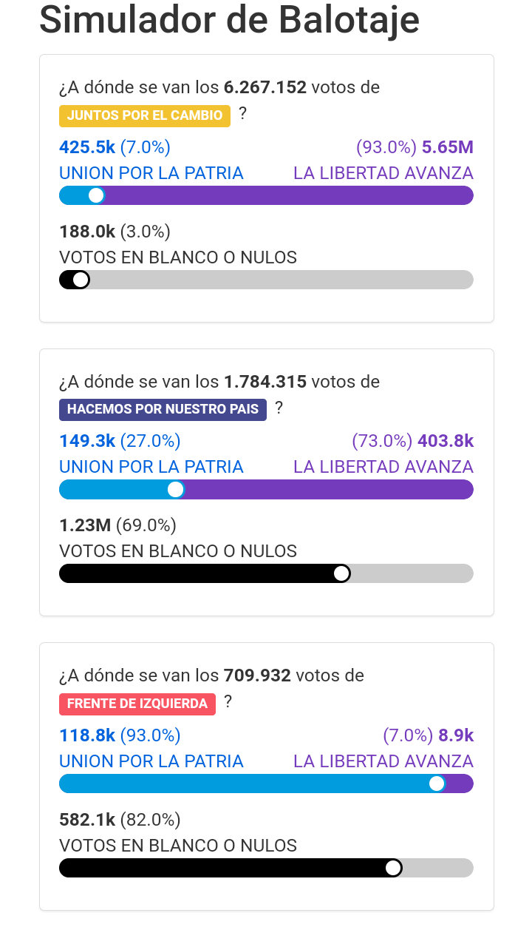Image resolution: width=532 pixels, height=930 pixels.
Task: Click the HACEMOS POR NUESTRO PAIS badge
Action: 163,409
